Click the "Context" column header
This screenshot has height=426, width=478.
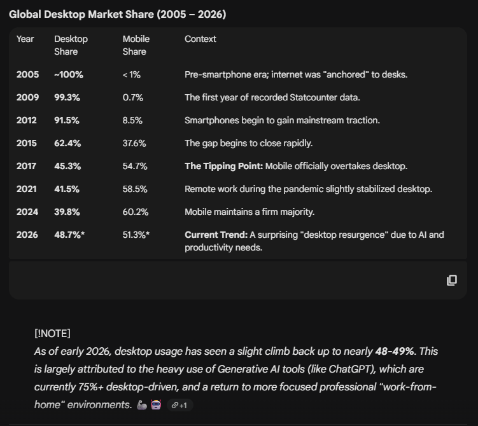pyautogui.click(x=200, y=39)
